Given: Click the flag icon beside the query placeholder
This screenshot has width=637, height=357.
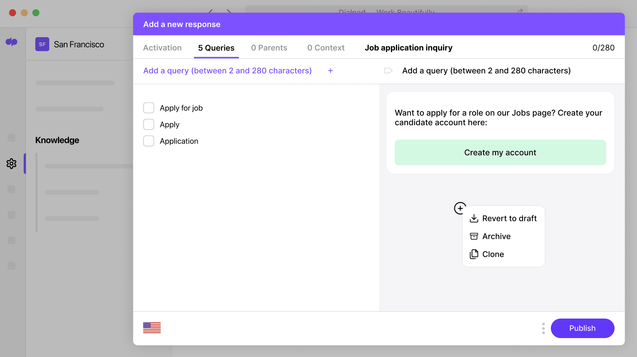Looking at the screenshot, I should [x=388, y=70].
